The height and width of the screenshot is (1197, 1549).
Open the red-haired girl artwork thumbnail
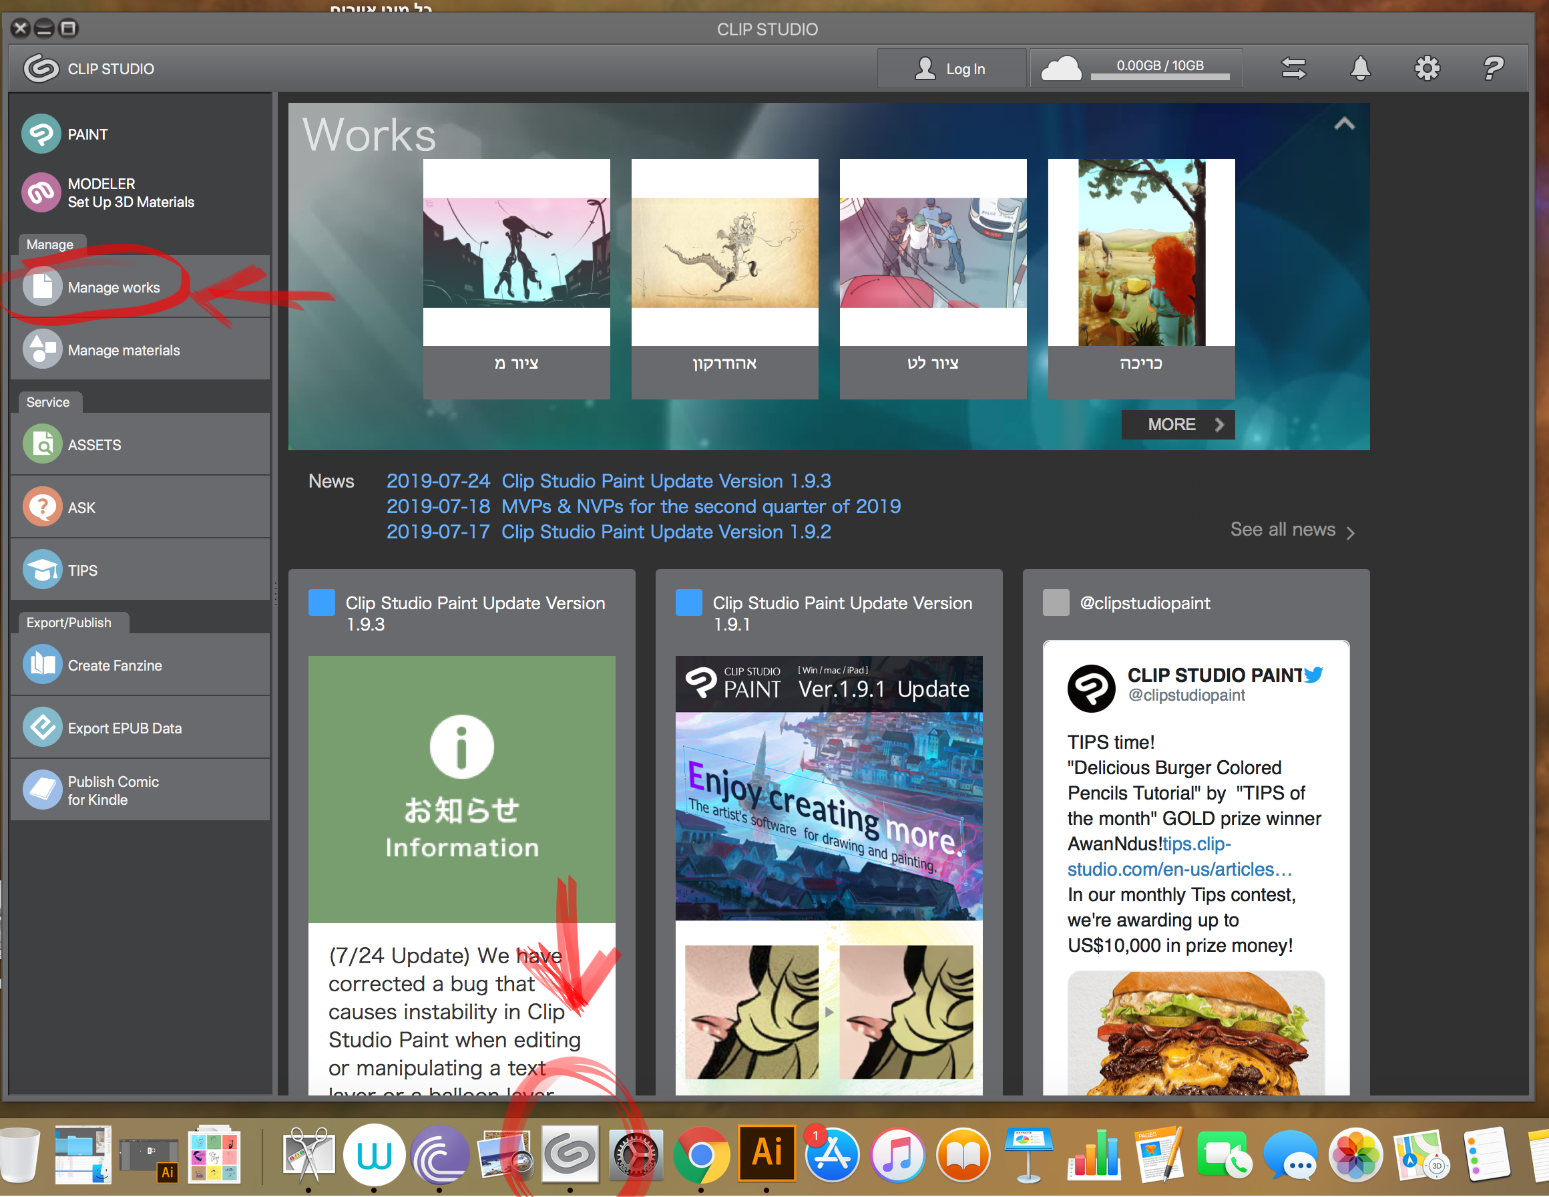pos(1140,252)
